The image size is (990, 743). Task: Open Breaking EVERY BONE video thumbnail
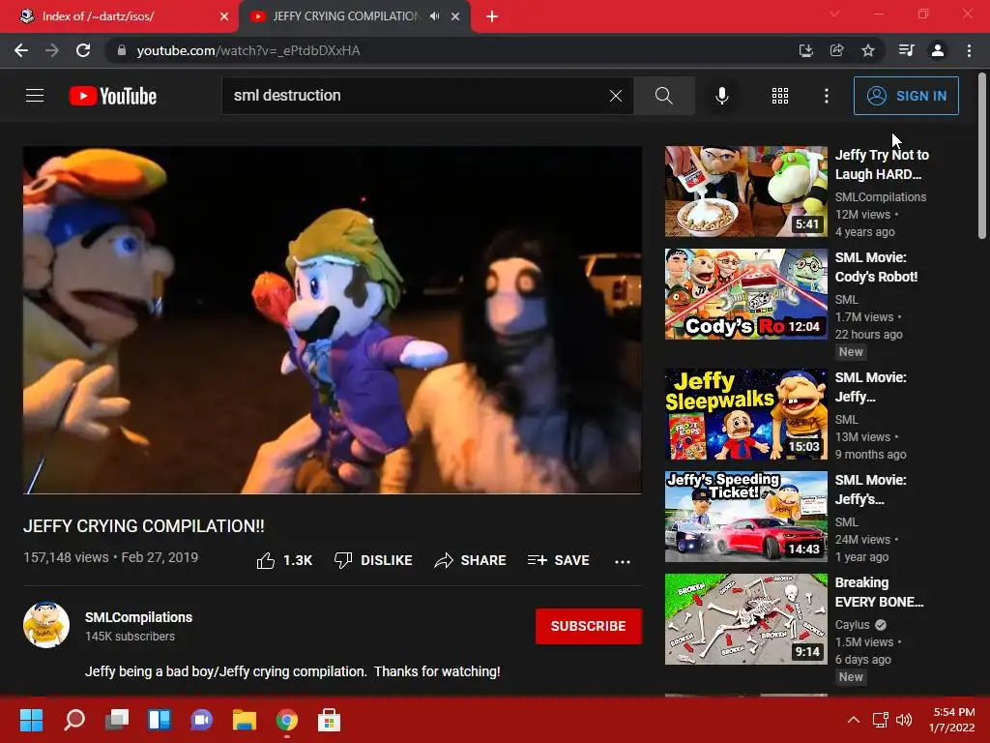[x=745, y=618]
